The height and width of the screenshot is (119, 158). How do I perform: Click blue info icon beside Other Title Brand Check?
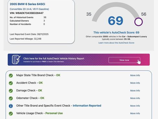11,106
